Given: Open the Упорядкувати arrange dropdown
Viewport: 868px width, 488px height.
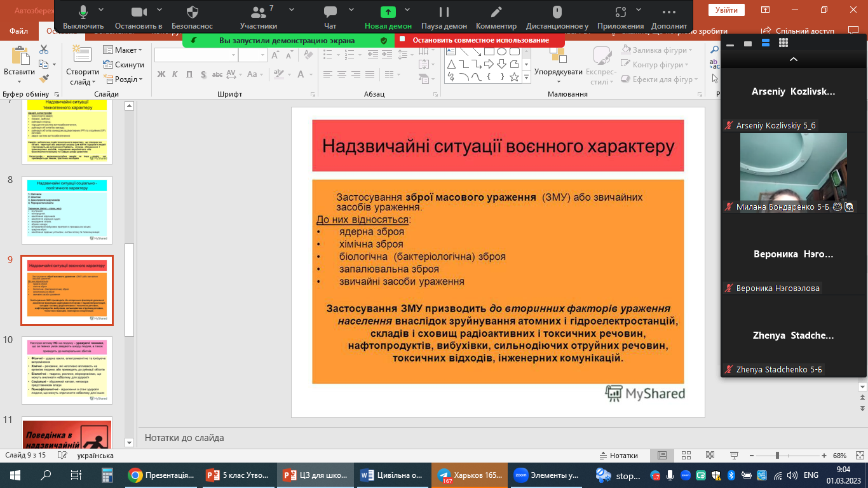Looking at the screenshot, I should click(558, 72).
